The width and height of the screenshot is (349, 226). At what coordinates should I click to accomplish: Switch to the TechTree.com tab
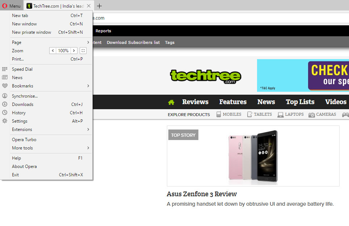click(x=59, y=6)
